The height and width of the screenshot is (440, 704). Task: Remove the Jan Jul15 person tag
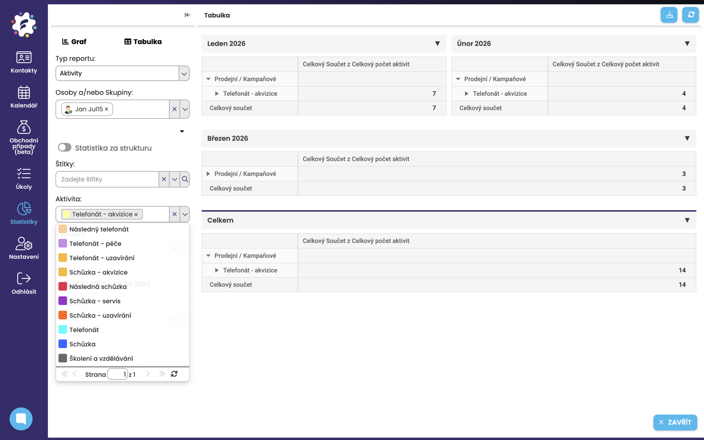pos(106,109)
